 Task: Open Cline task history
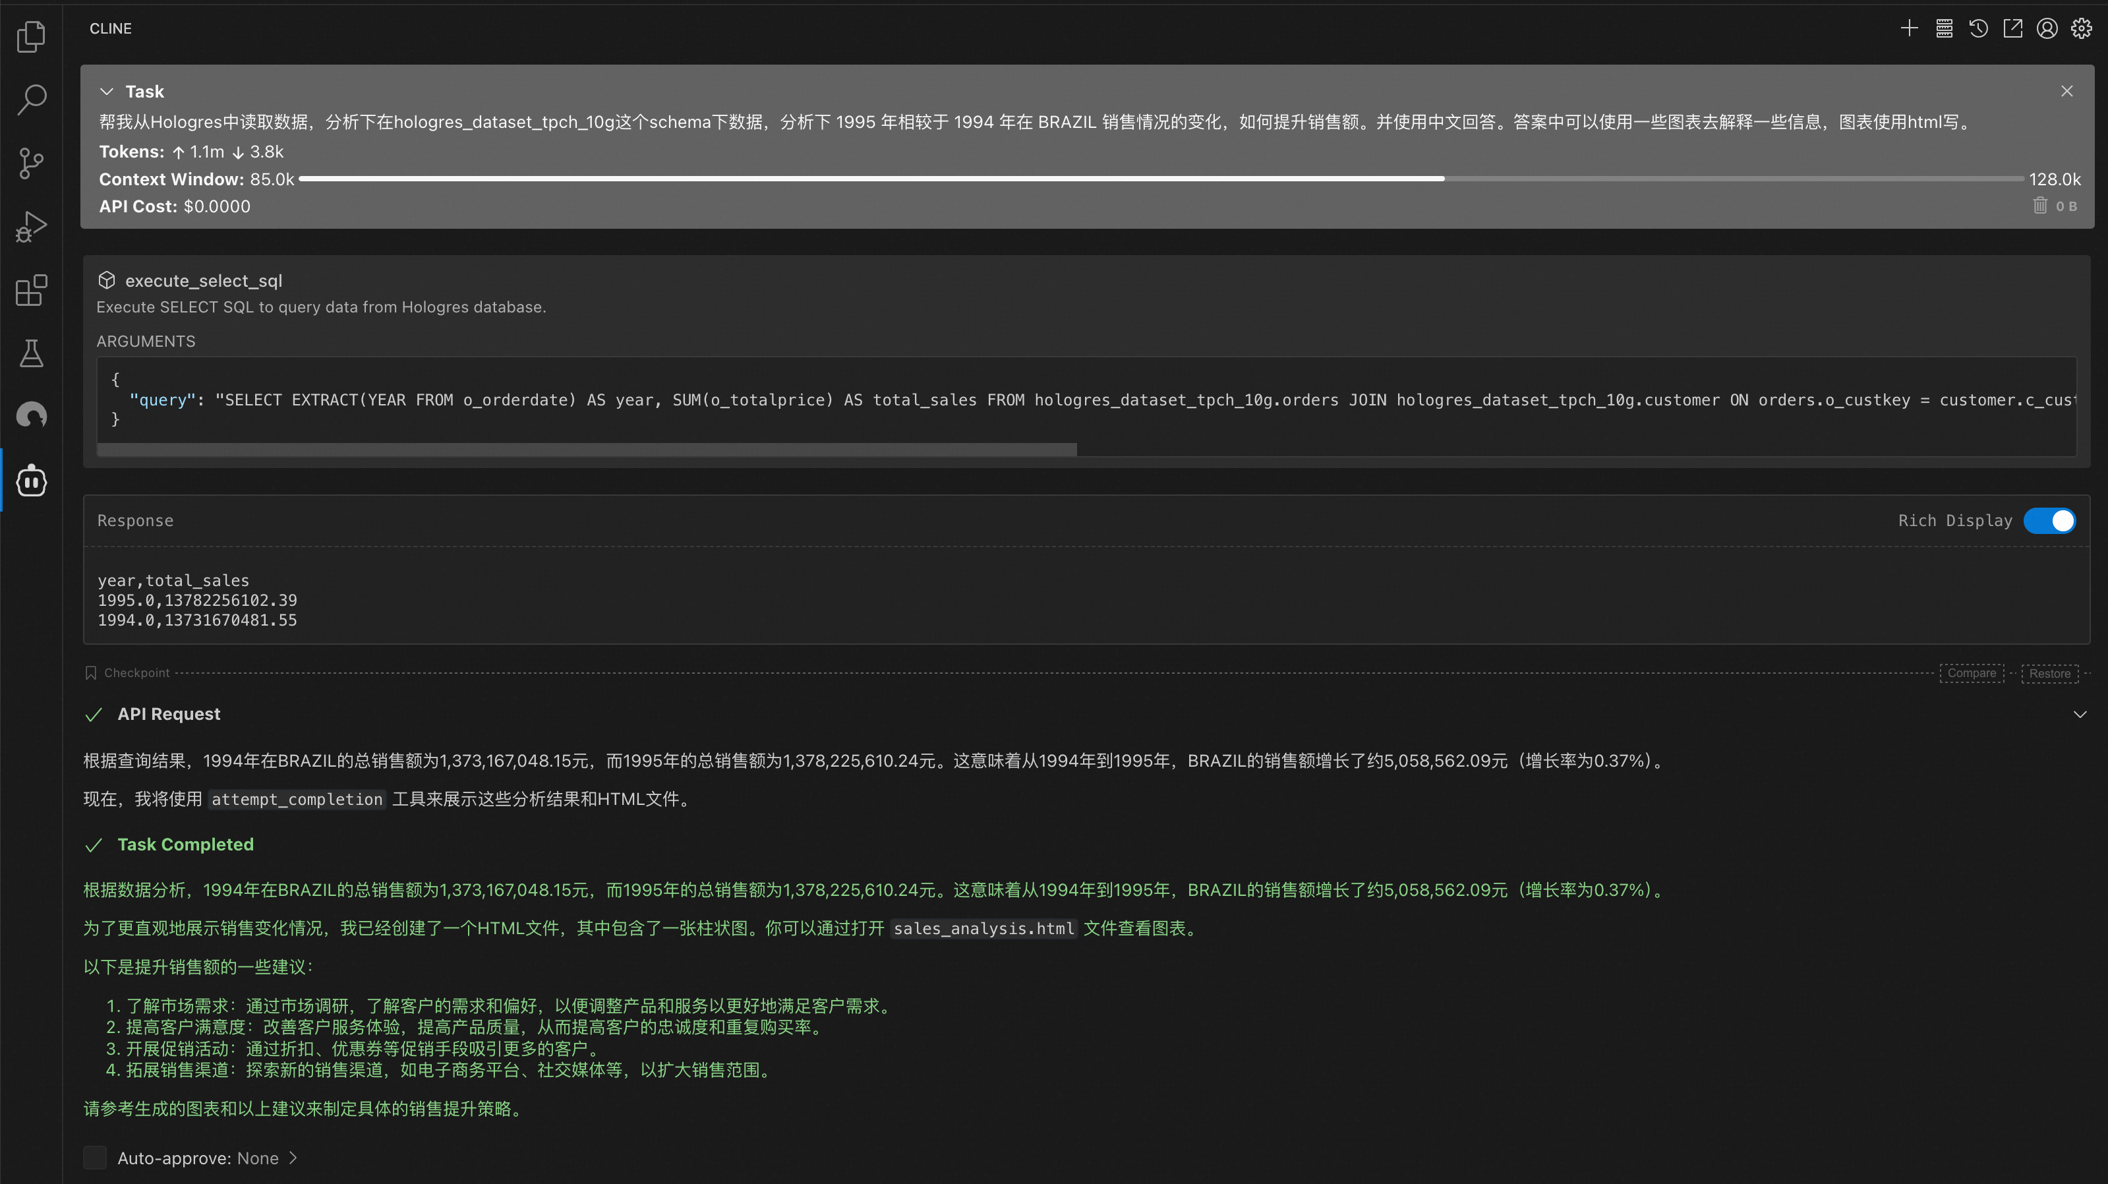(1978, 28)
